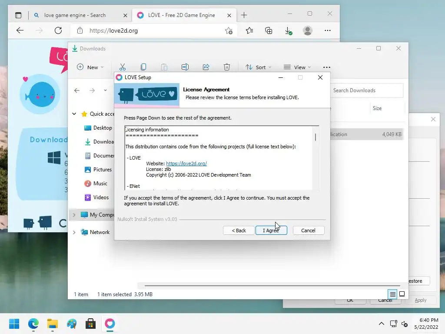The height and width of the screenshot is (334, 445).
Task: View site information lock icon
Action: point(80,30)
